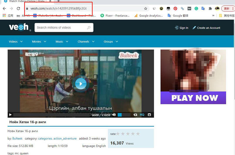
Task: Select the Watch Videos Online browser tab
Action: pos(28,1)
